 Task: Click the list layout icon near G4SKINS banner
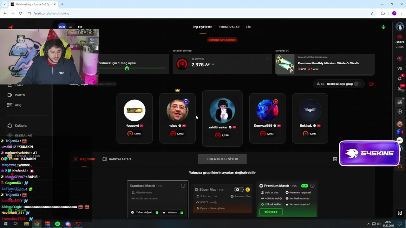[x=335, y=159]
